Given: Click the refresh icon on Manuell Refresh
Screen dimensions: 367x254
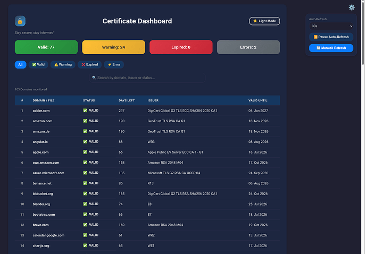Looking at the screenshot, I should click(318, 48).
